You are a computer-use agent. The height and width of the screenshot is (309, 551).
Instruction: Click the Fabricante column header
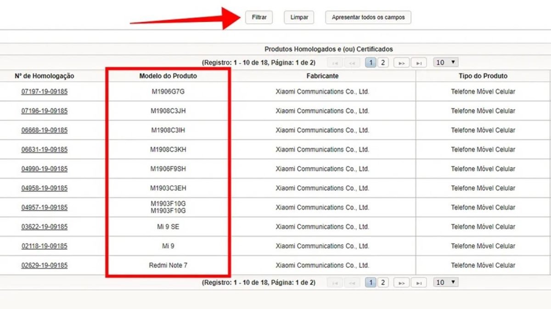click(x=322, y=76)
